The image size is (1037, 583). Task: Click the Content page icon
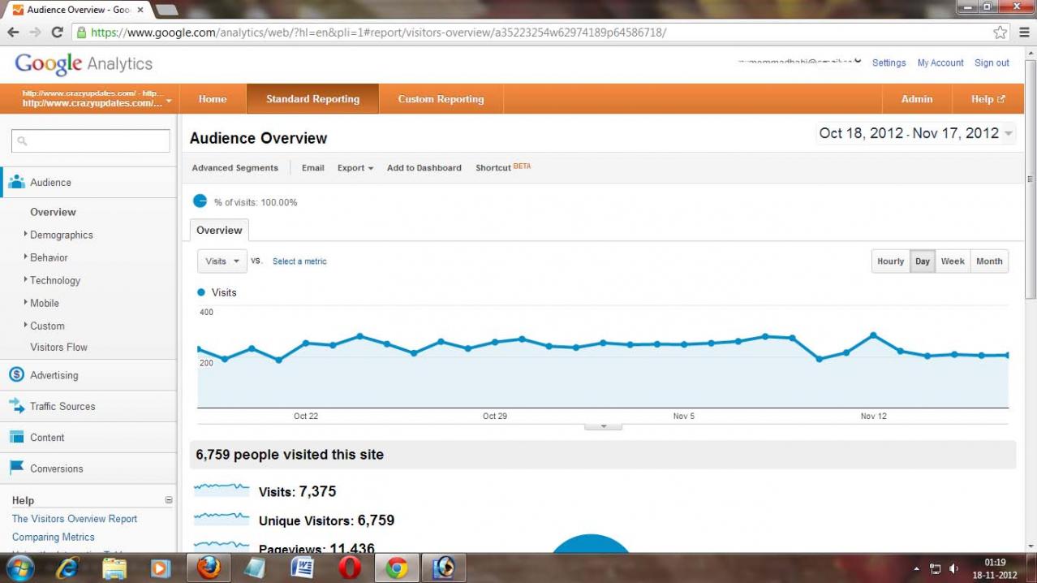point(16,437)
